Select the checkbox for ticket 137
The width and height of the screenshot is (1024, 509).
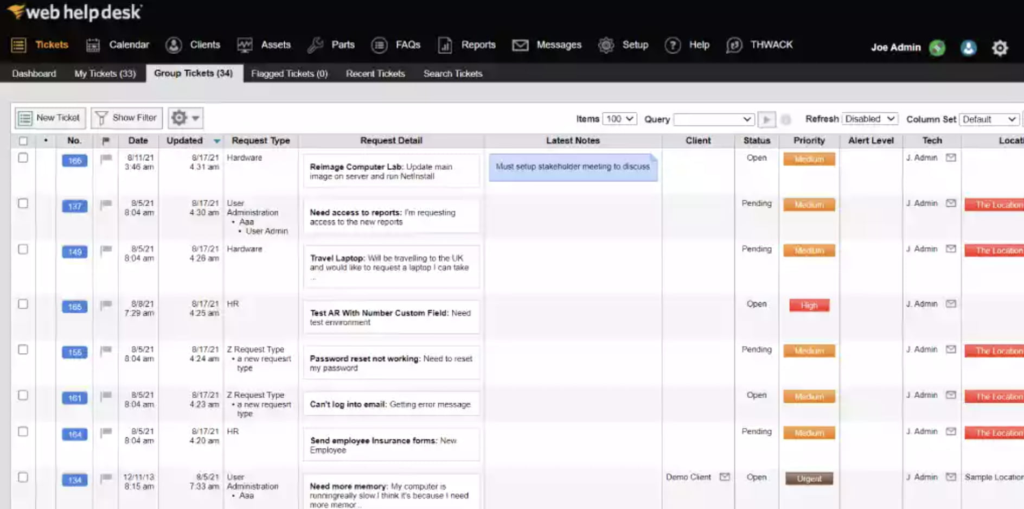(x=23, y=204)
